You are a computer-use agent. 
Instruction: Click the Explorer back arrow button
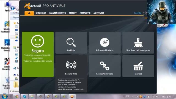tap(13, 8)
